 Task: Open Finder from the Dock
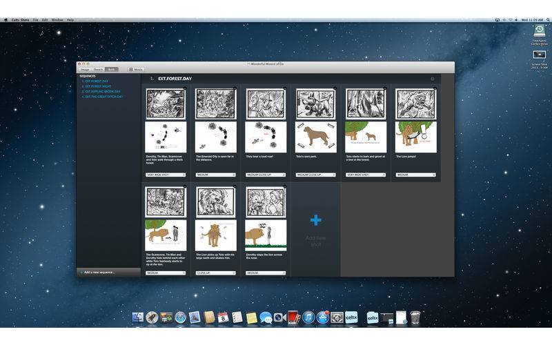coord(138,317)
